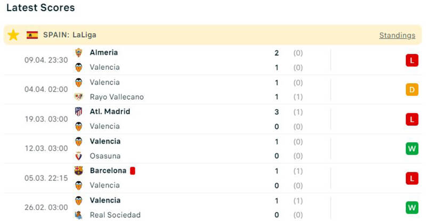Viewport: 426px width, 221px height.
Task: Click the red L badge for Almeria match
Action: pos(412,60)
